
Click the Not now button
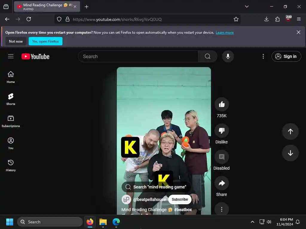16,41
